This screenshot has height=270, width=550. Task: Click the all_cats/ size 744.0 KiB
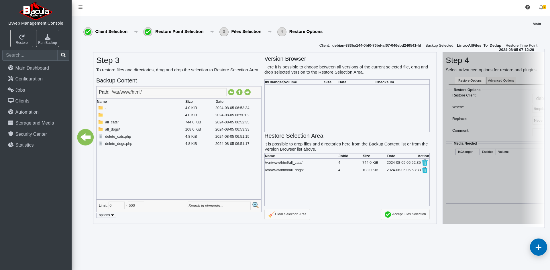[193, 122]
